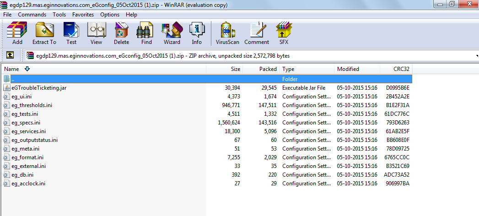Image resolution: width=479 pixels, height=216 pixels.
Task: Select eg_acclock.ini file name
Action: coord(28,184)
